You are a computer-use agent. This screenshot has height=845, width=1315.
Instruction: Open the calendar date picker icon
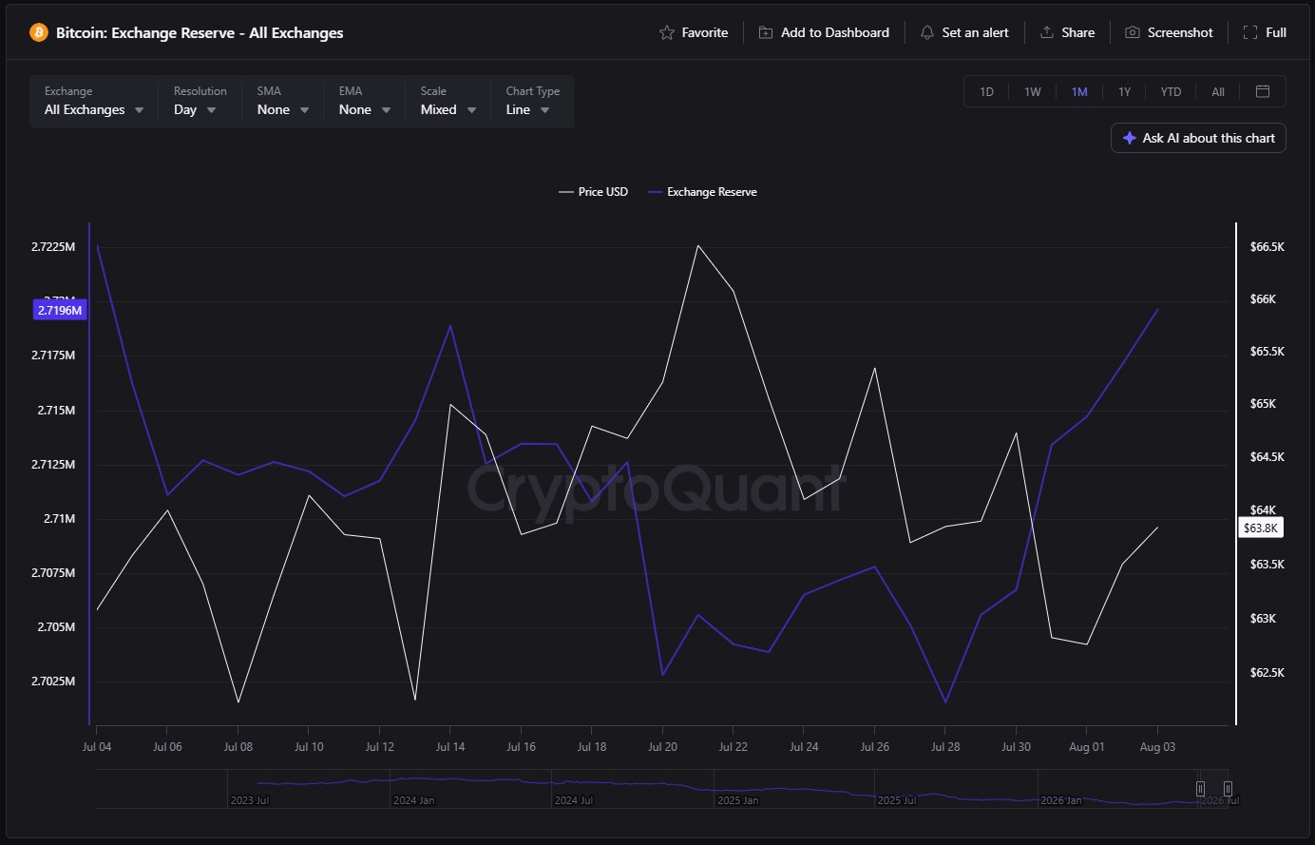point(1263,91)
